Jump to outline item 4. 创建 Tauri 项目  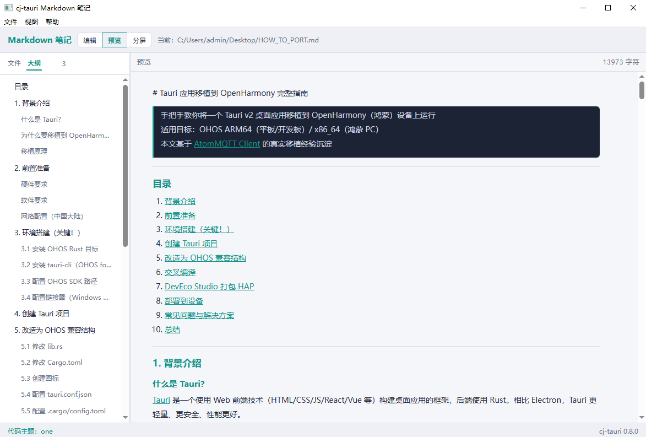(42, 314)
